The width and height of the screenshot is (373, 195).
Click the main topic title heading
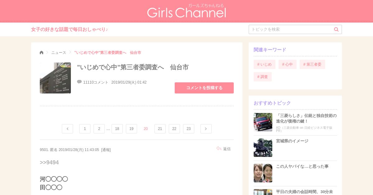point(133,67)
